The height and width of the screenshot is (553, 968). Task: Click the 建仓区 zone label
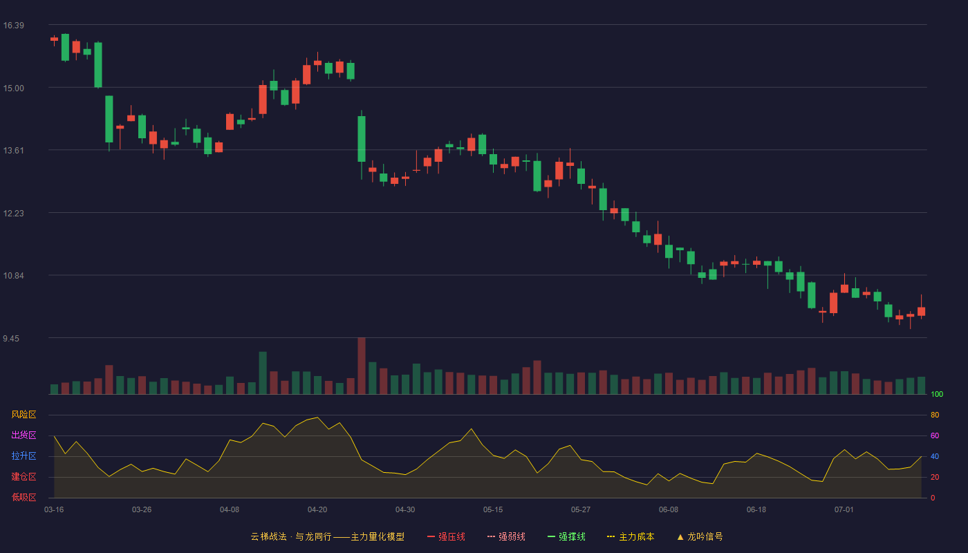(24, 477)
